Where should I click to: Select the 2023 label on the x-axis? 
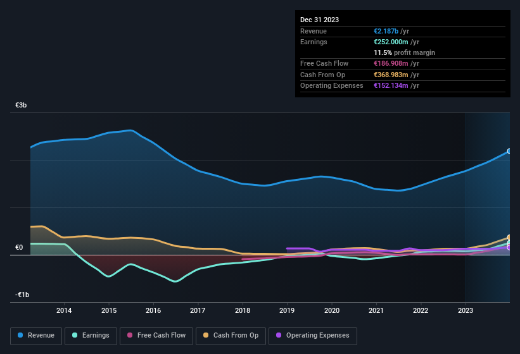(x=466, y=310)
